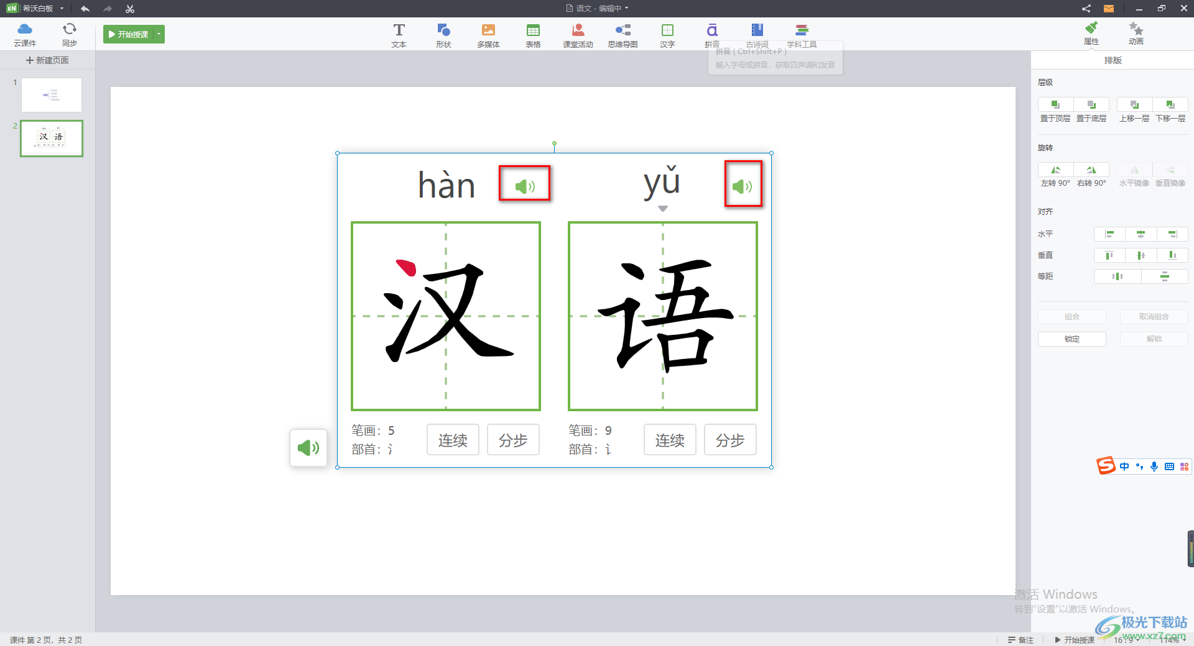
Task: Undo the last action
Action: (85, 9)
